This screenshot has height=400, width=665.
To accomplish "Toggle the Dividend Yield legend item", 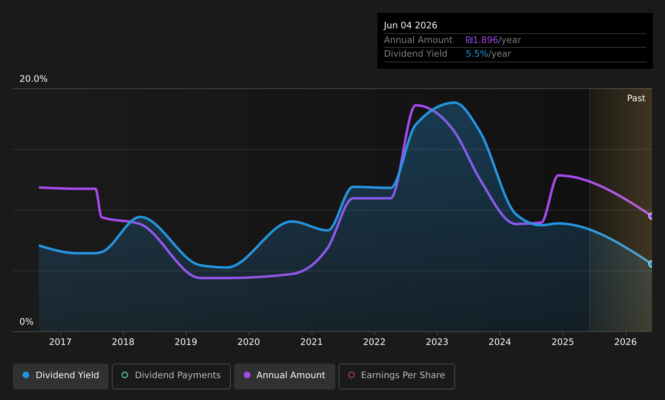I will 61,376.
